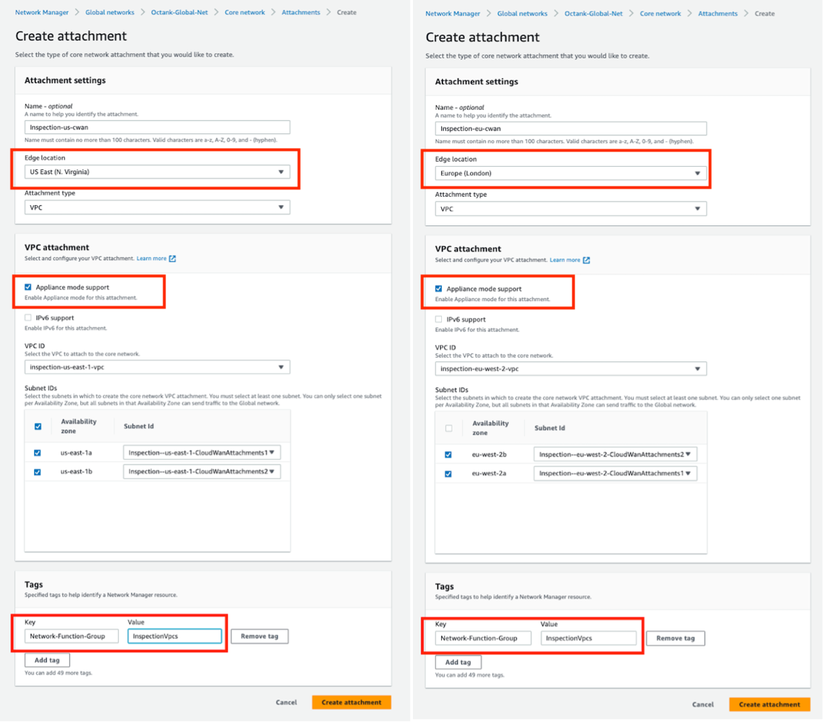Deselect the us-east-1a subnet checkbox
This screenshot has height=724, width=824.
[37, 452]
